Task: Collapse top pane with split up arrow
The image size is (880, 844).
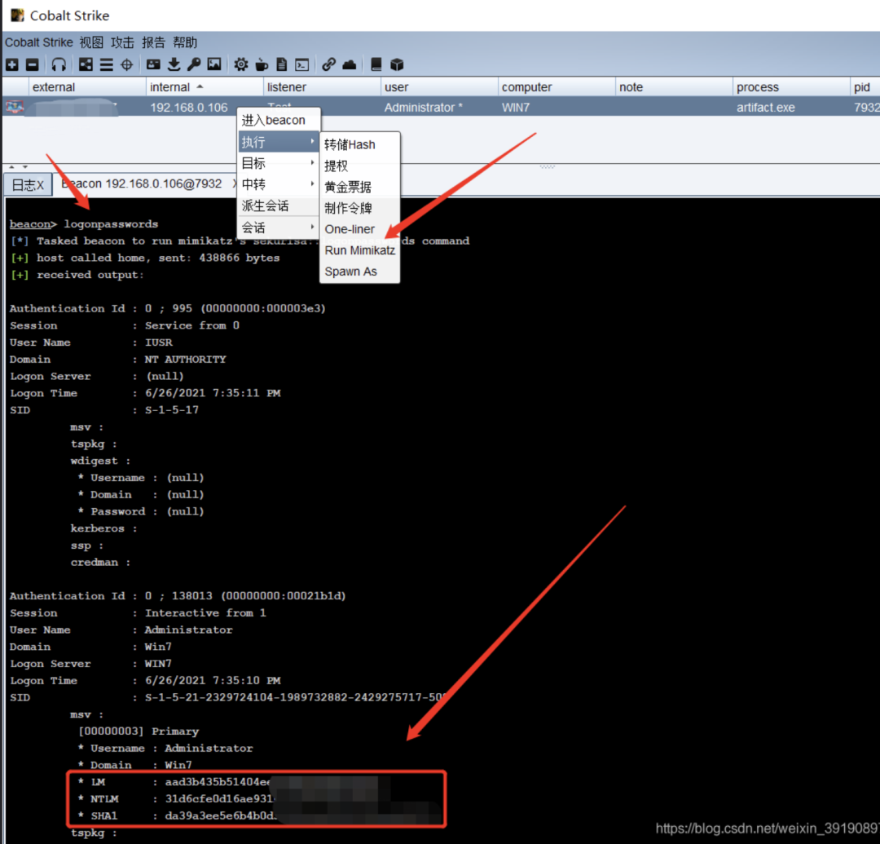Action: click(11, 167)
